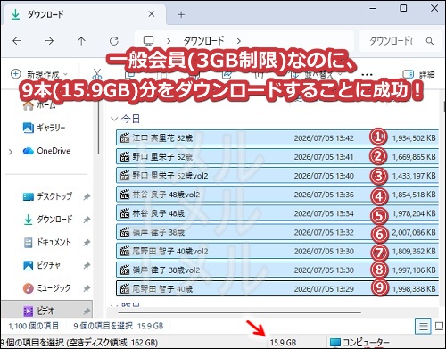Select the file 野口 里栄子 52歳vol2
The width and height of the screenshot is (446, 349).
click(x=277, y=176)
